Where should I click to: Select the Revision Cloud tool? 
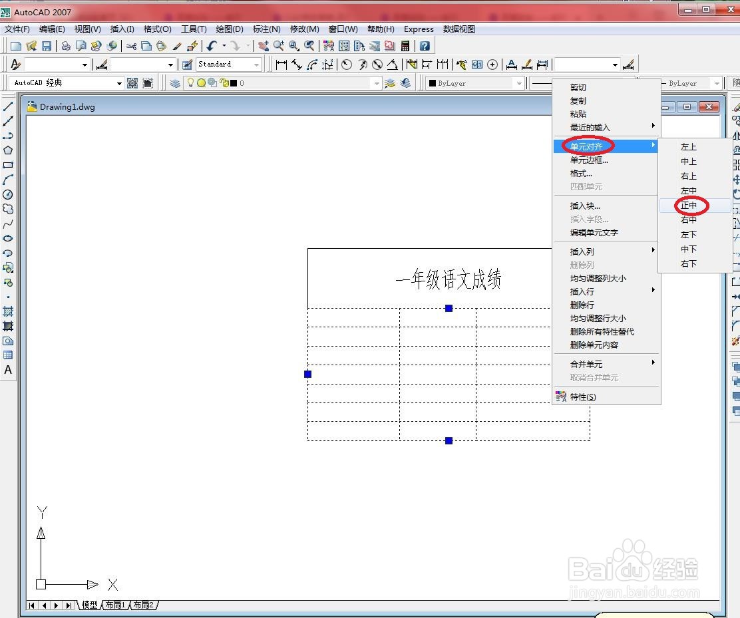coord(8,209)
